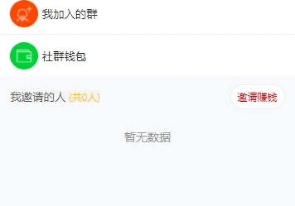Click blank area right of 社群钱包
This screenshot has height=206, width=295.
pyautogui.click(x=190, y=56)
